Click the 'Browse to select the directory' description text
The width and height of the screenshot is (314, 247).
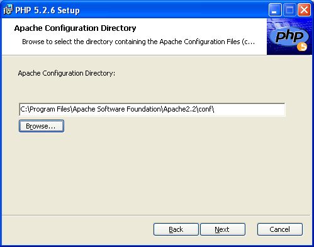click(138, 42)
